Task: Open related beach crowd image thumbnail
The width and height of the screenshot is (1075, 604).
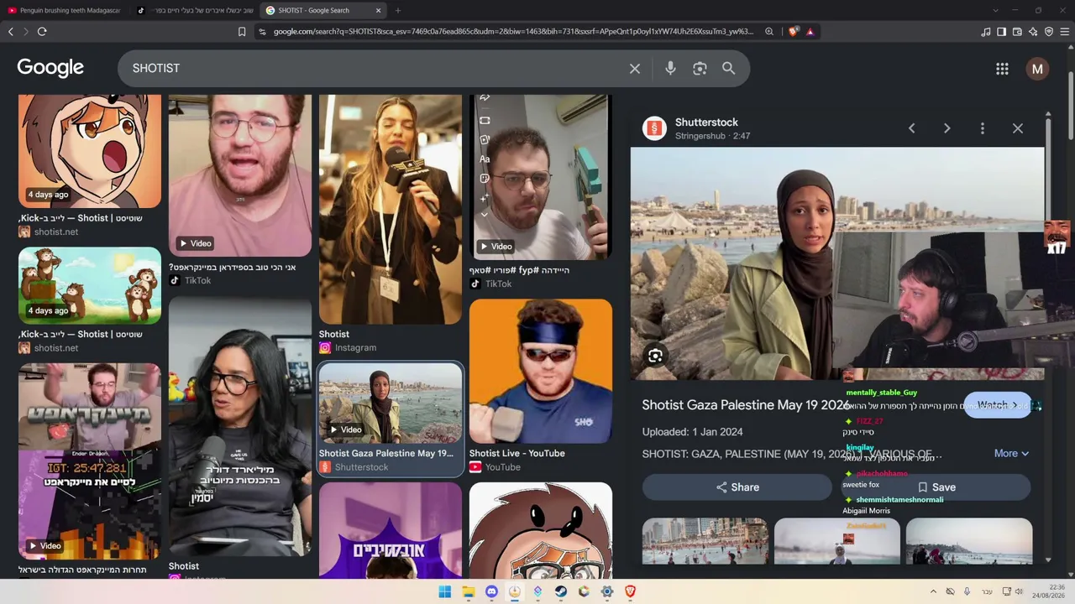Action: (705, 541)
